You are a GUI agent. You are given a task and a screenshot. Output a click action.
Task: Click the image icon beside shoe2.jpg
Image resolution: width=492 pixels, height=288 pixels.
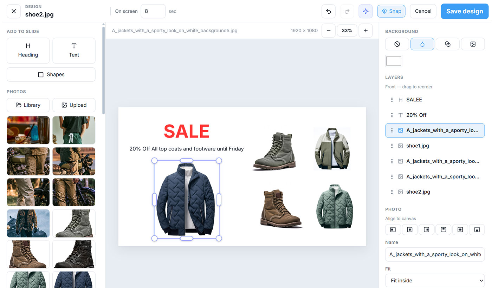pos(400,192)
